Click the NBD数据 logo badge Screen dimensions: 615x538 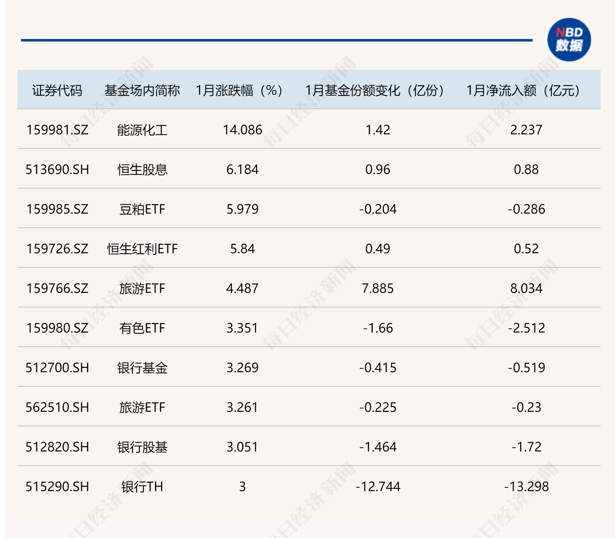(x=569, y=40)
